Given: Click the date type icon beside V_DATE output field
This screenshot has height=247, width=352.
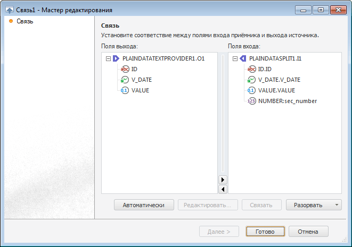Looking at the screenshot, I should click(125, 80).
